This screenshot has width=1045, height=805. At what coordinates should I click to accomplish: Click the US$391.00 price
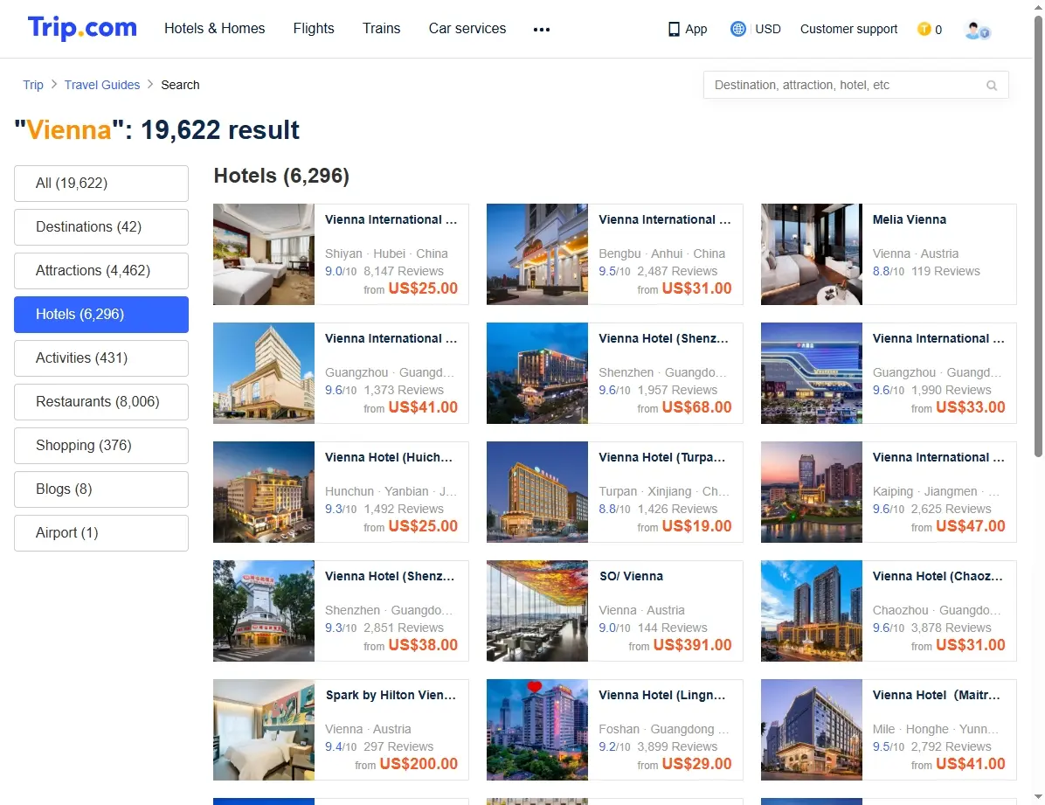(x=693, y=645)
